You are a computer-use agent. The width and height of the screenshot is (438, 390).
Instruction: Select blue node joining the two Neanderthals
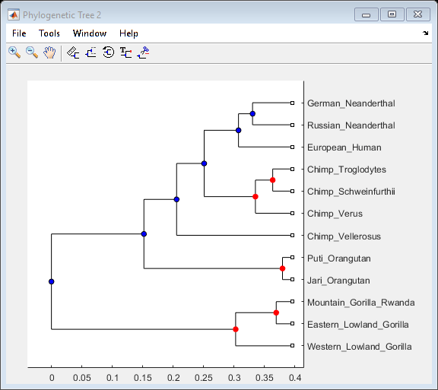click(x=252, y=114)
